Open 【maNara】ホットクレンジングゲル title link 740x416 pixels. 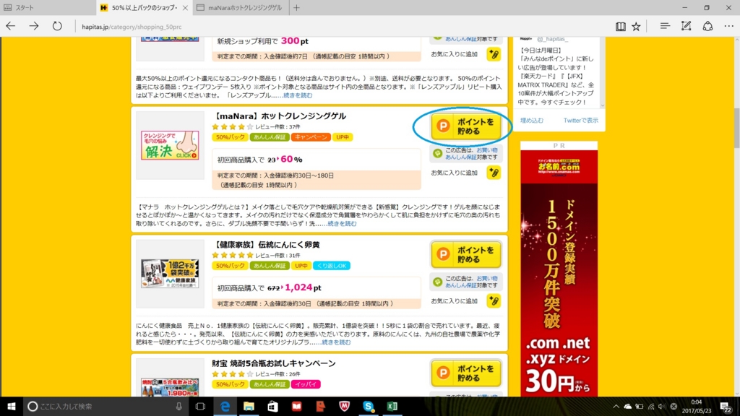(280, 116)
